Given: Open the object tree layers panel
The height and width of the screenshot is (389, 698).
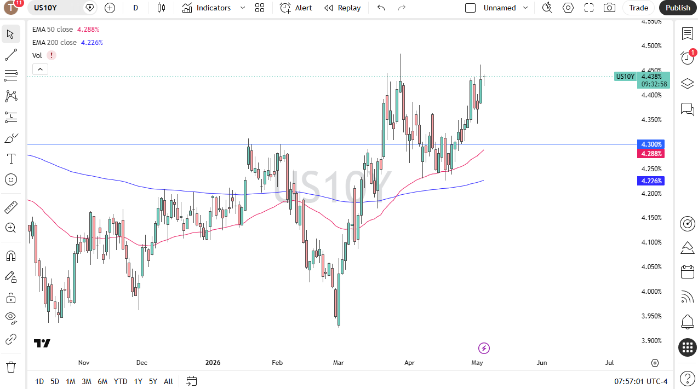Looking at the screenshot, I should pos(687,84).
